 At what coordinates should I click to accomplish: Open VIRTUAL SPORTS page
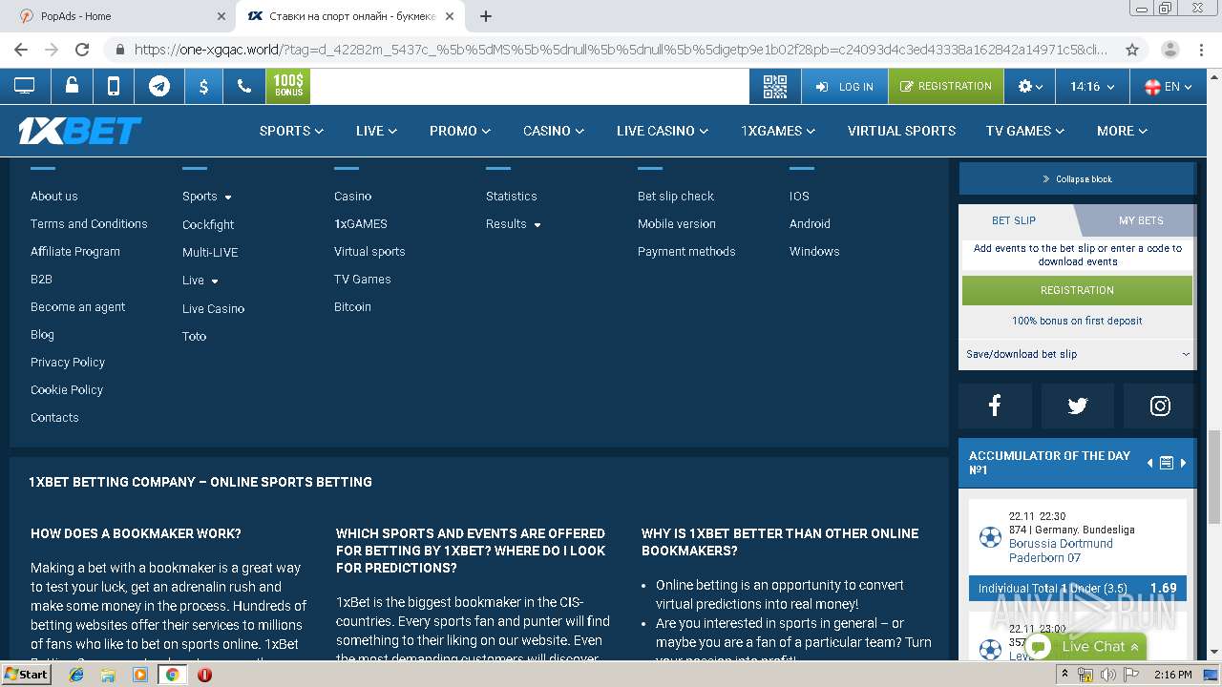[901, 131]
